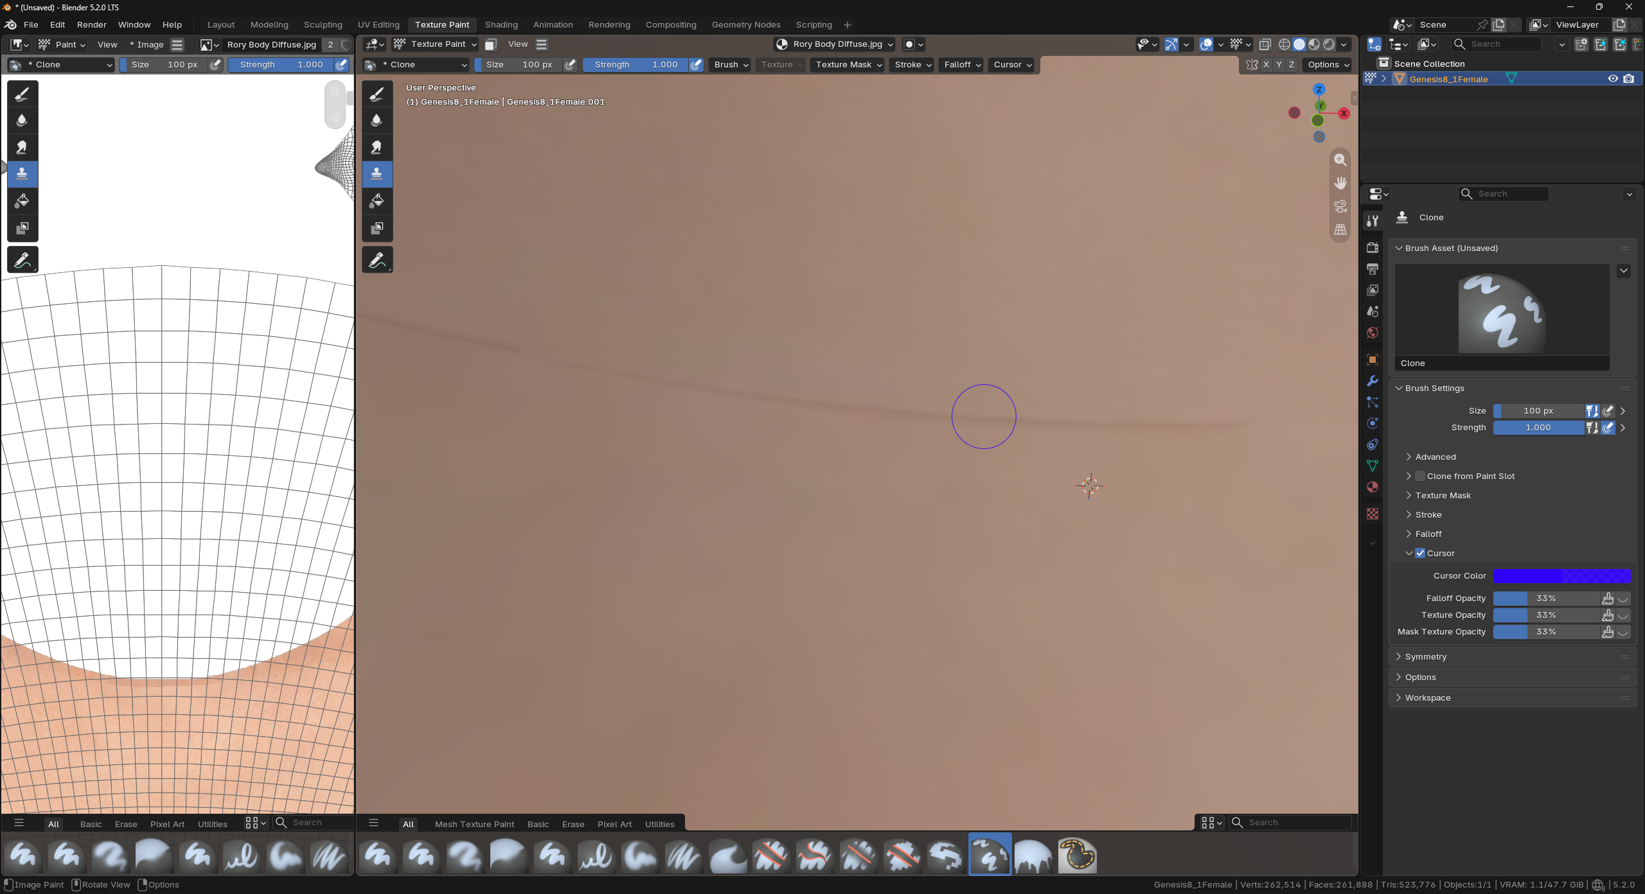
Task: Select the Smear tool in 3D viewport toolbar
Action: point(377,147)
